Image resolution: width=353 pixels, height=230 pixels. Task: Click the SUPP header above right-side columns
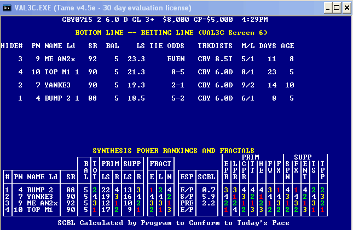(x=303, y=157)
